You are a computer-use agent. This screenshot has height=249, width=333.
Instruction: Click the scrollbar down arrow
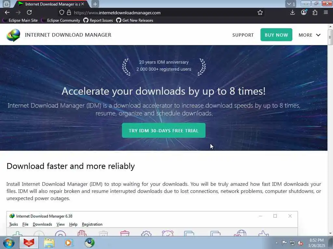click(x=330, y=233)
